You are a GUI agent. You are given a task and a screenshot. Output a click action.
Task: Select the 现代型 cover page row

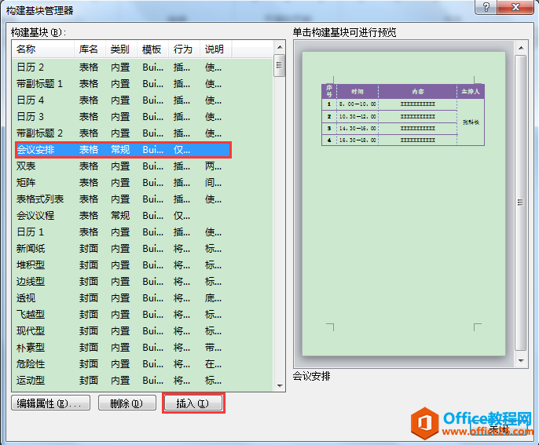click(124, 331)
